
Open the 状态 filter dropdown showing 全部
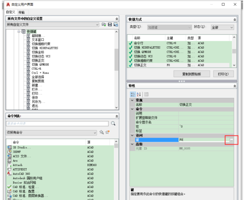coord(222,27)
